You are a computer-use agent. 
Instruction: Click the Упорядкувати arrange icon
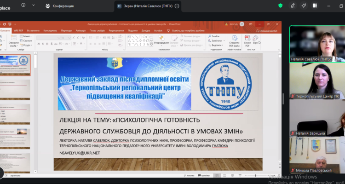pyautogui.click(x=161, y=40)
